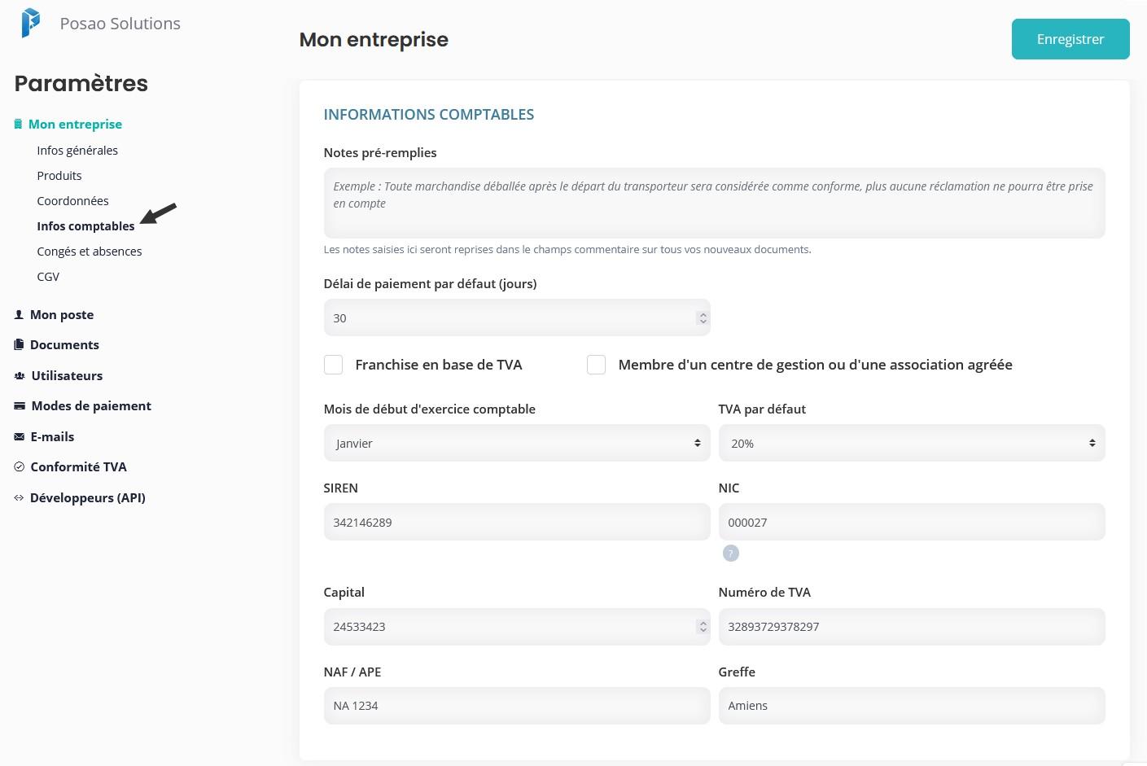The width and height of the screenshot is (1147, 766).
Task: Expand the TVA par défaut dropdown
Action: click(x=912, y=443)
